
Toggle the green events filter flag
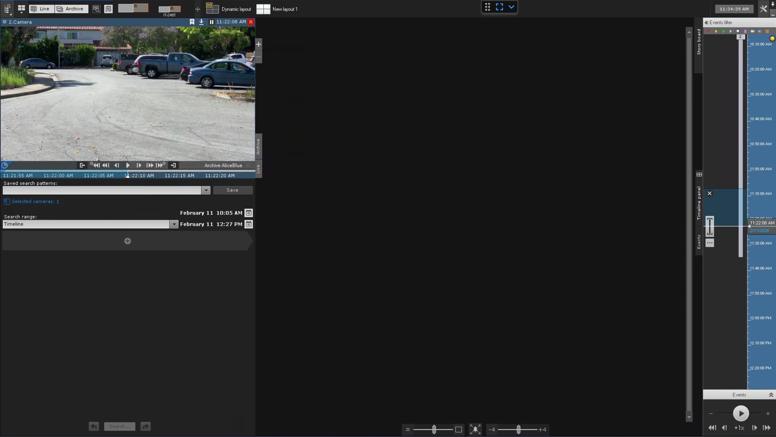click(x=723, y=31)
